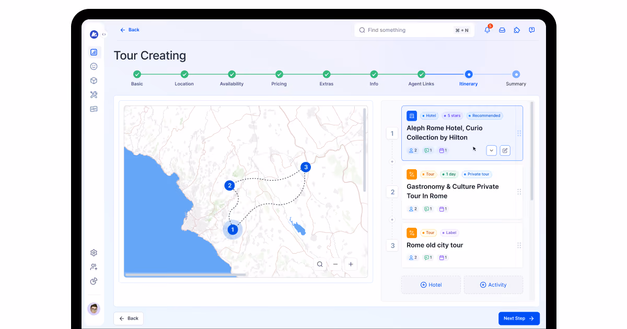Viewport: 627px width, 329px height.
Task: Click calendar count on Rome old city card
Action: [x=443, y=257]
